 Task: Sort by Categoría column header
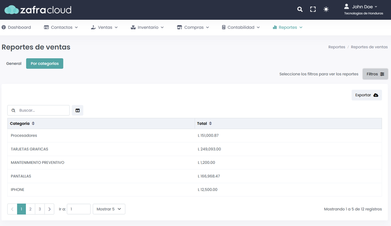coord(101,123)
